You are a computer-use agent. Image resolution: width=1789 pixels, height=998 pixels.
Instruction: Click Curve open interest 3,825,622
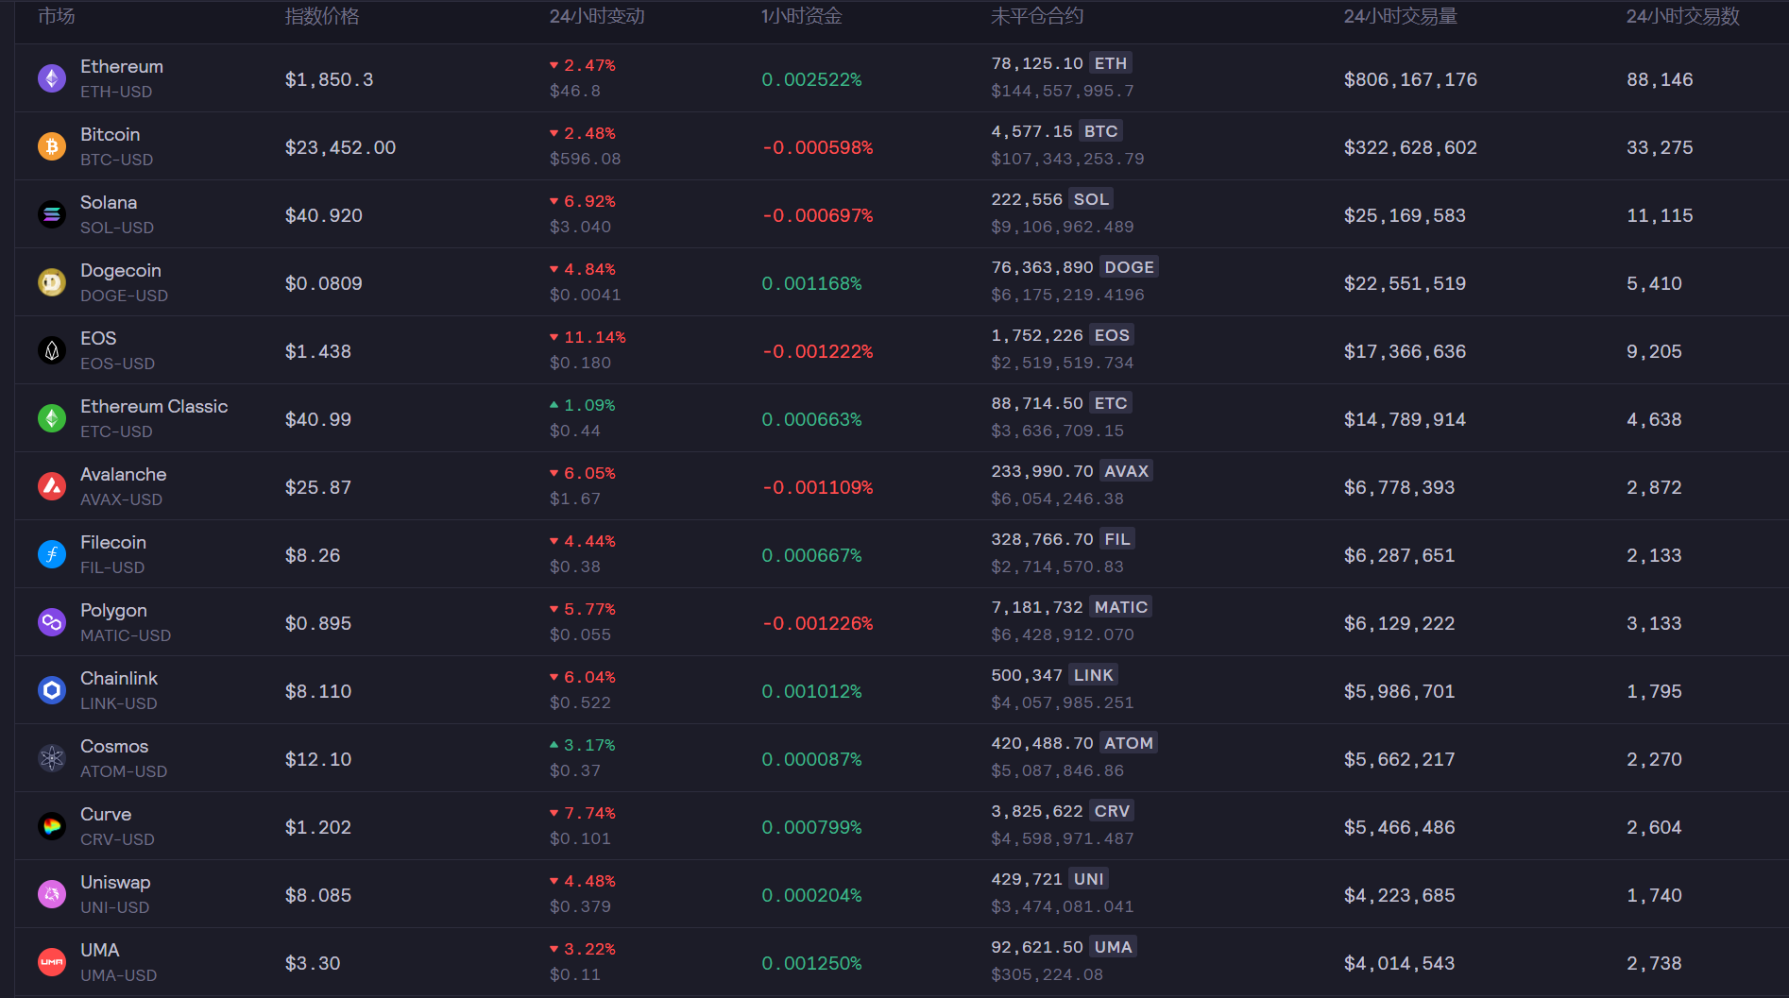pos(1037,811)
